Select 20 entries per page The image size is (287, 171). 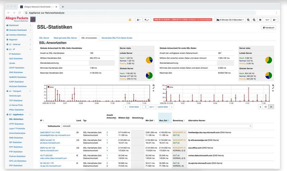(x=271, y=107)
